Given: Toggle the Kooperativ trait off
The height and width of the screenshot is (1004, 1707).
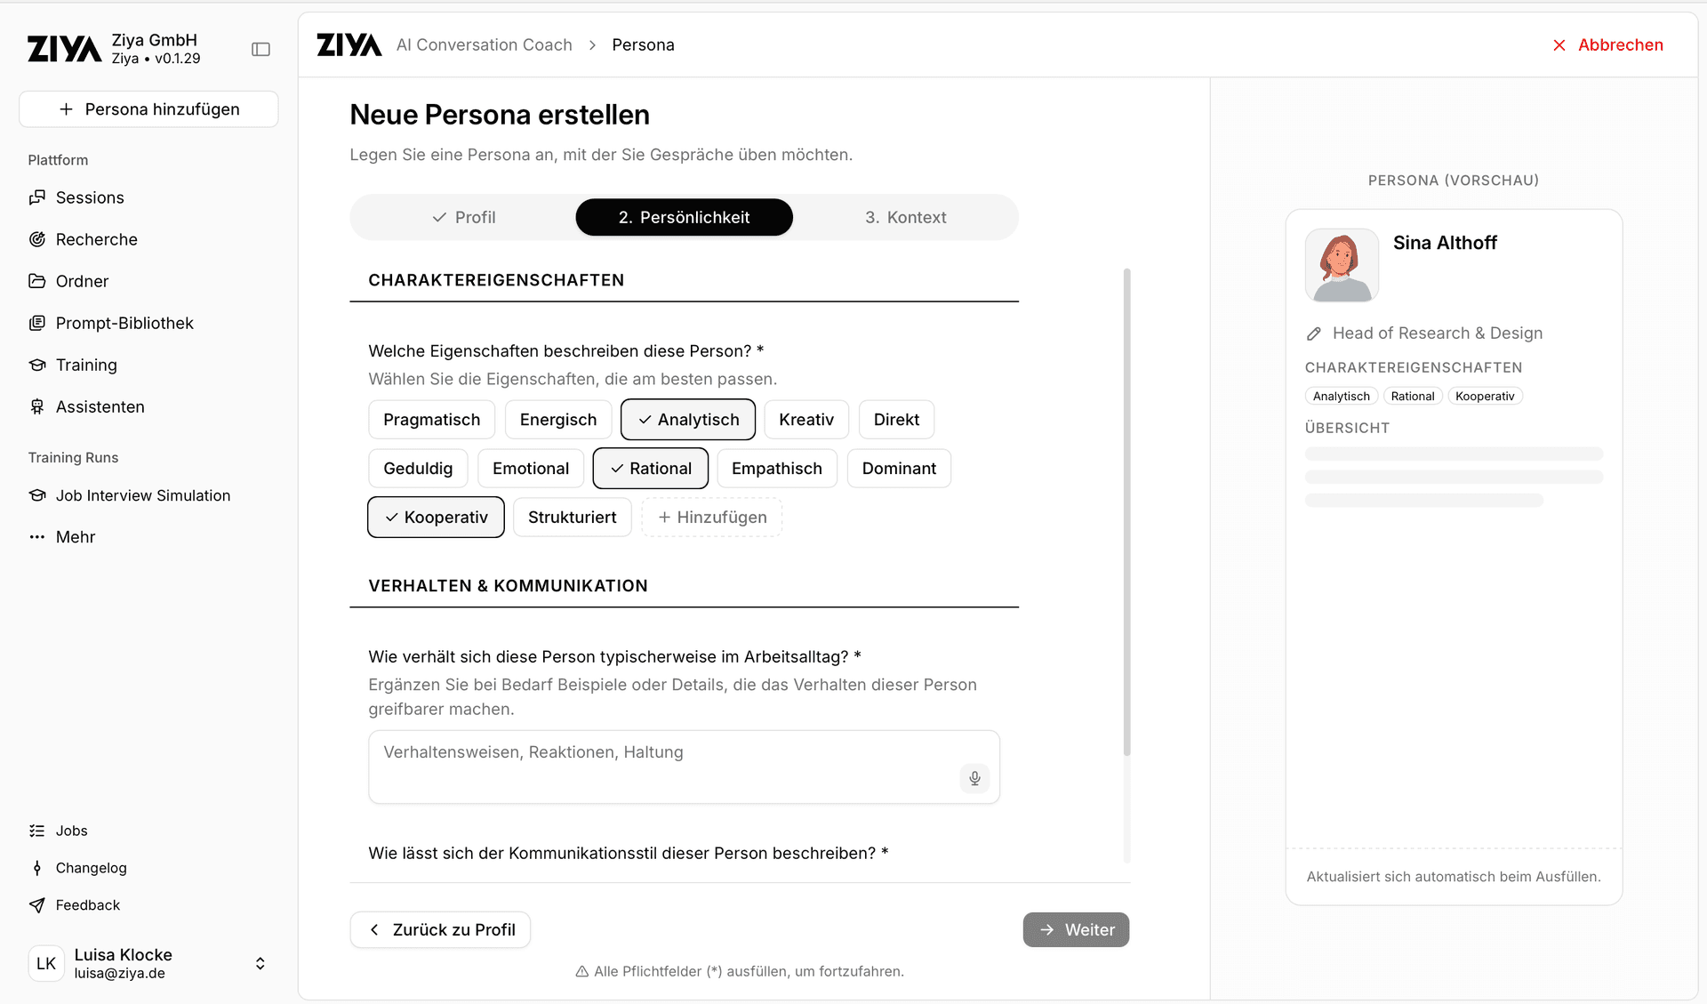Looking at the screenshot, I should click(436, 518).
